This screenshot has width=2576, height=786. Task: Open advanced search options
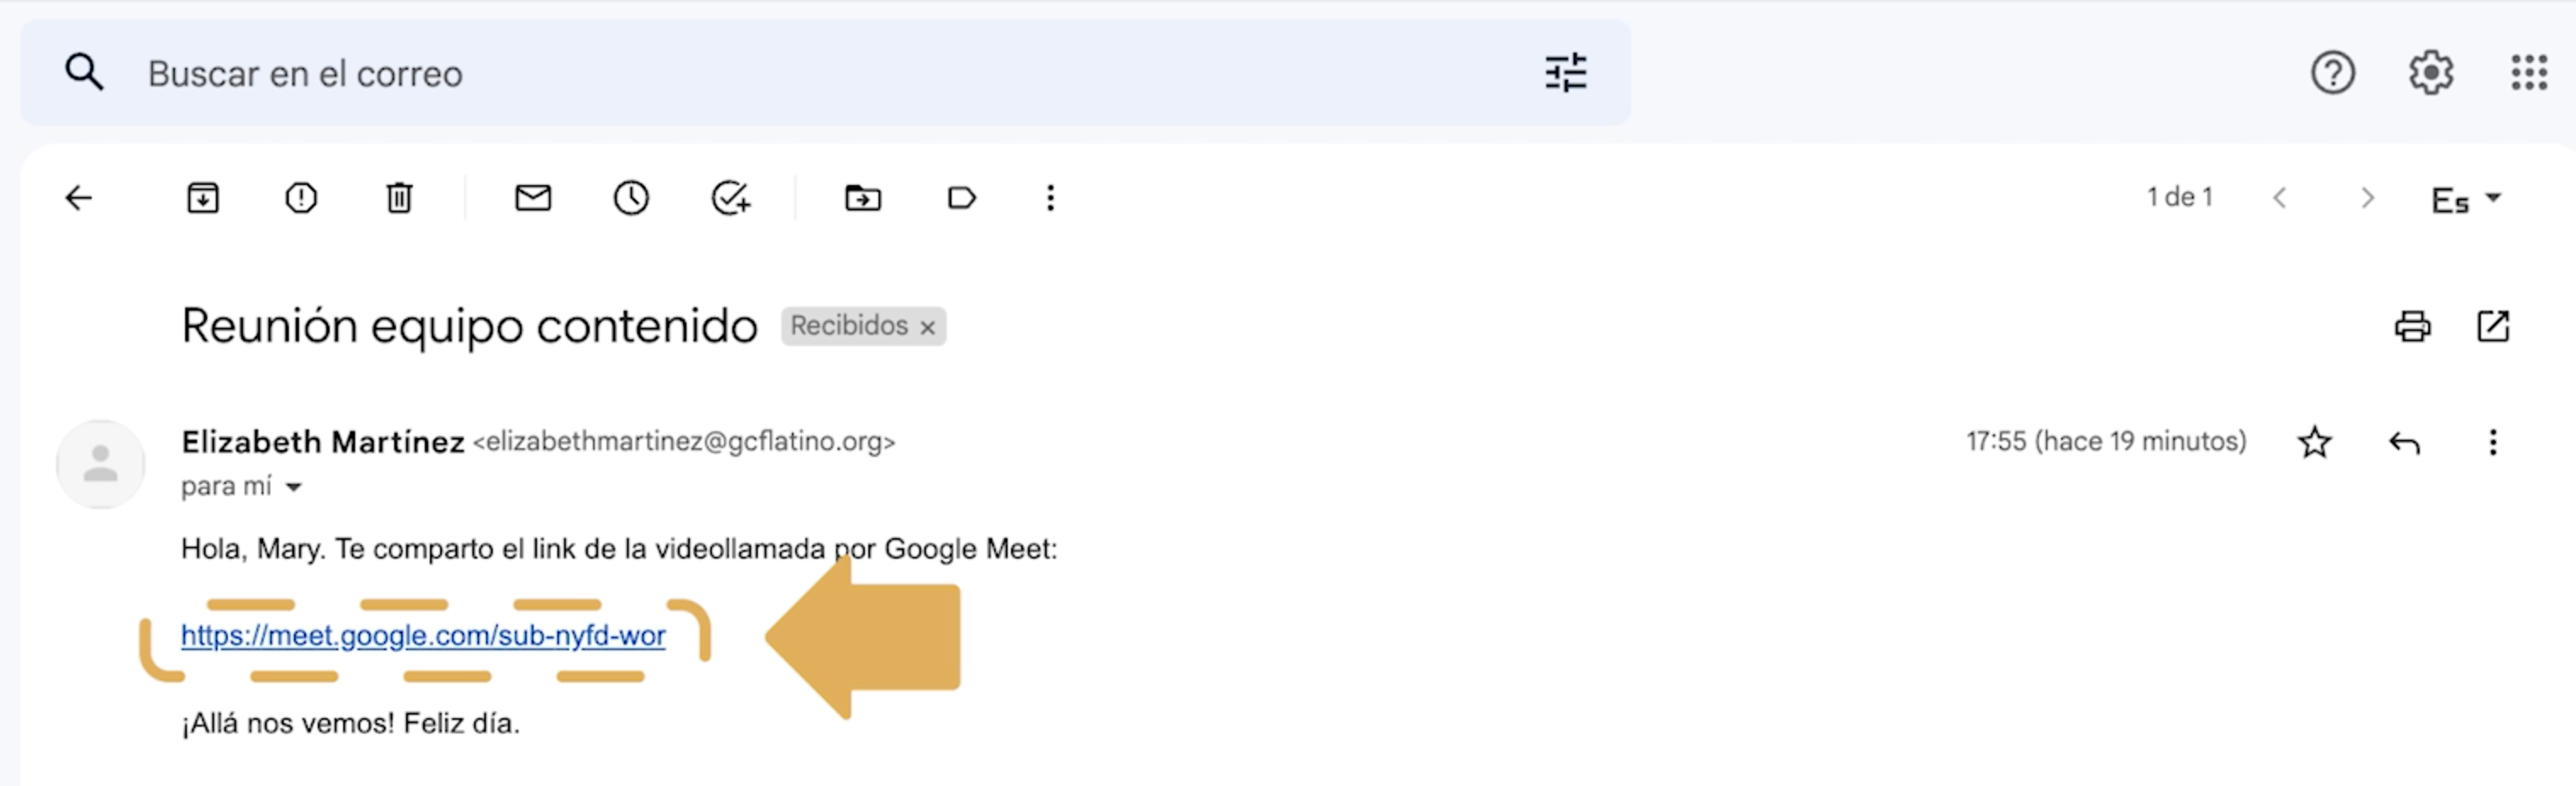click(1565, 72)
